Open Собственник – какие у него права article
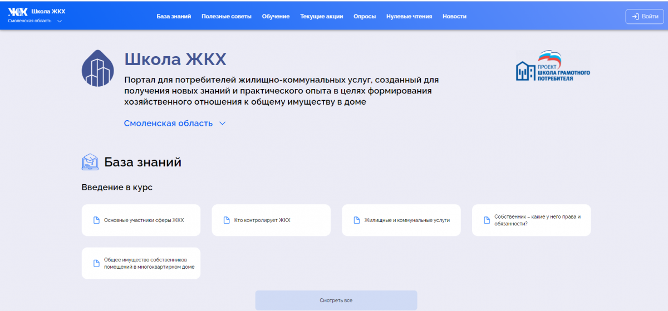Viewport: 668px width, 311px height. (x=532, y=220)
